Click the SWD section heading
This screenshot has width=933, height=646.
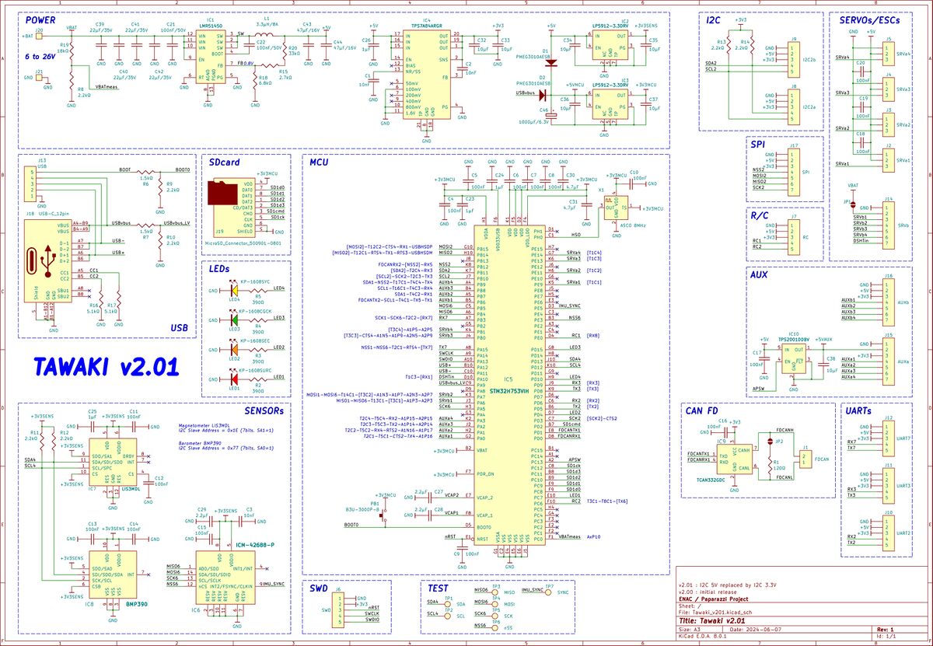point(319,588)
